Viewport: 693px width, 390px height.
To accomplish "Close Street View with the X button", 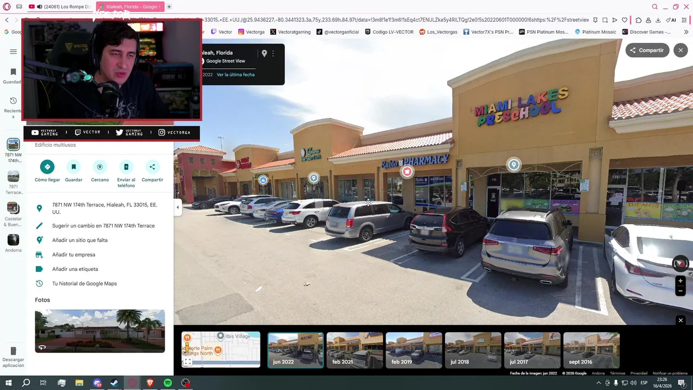I will point(681,50).
